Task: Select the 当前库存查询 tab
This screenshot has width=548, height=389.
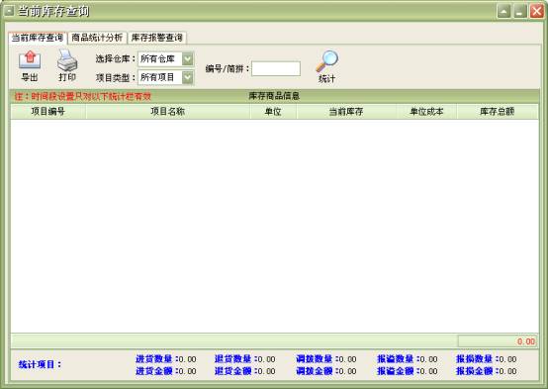Action: click(x=38, y=38)
